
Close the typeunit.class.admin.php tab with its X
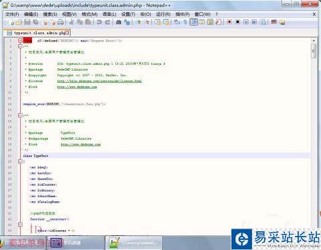(67, 33)
